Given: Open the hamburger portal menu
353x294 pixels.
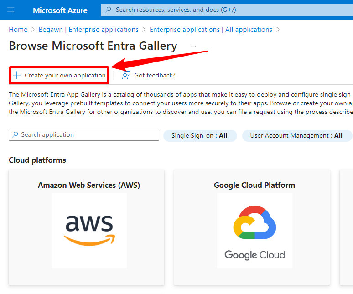Looking at the screenshot, I should point(11,10).
